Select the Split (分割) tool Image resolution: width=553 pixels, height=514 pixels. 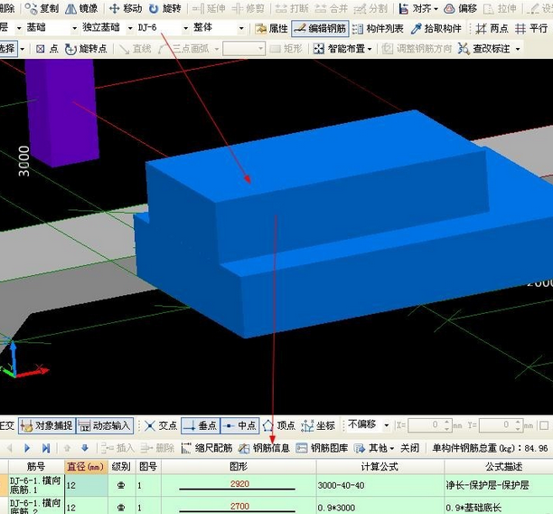click(370, 8)
